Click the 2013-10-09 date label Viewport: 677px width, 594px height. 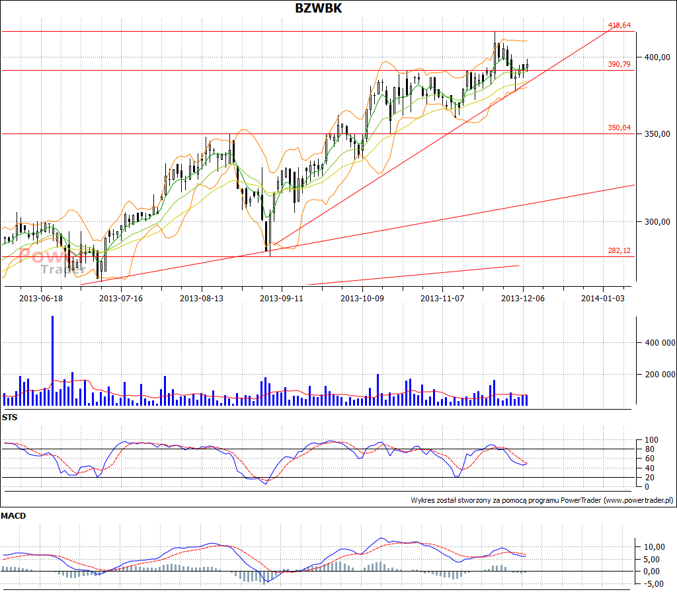click(x=362, y=299)
